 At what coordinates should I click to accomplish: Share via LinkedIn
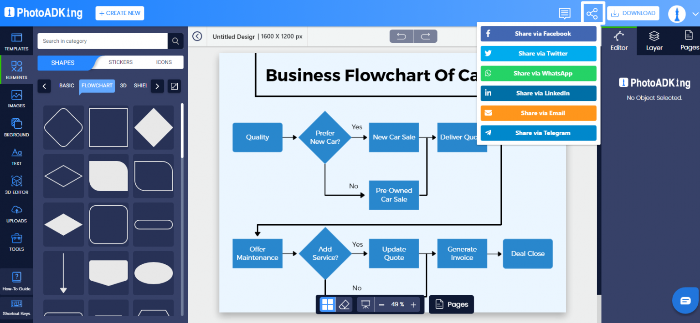(538, 93)
